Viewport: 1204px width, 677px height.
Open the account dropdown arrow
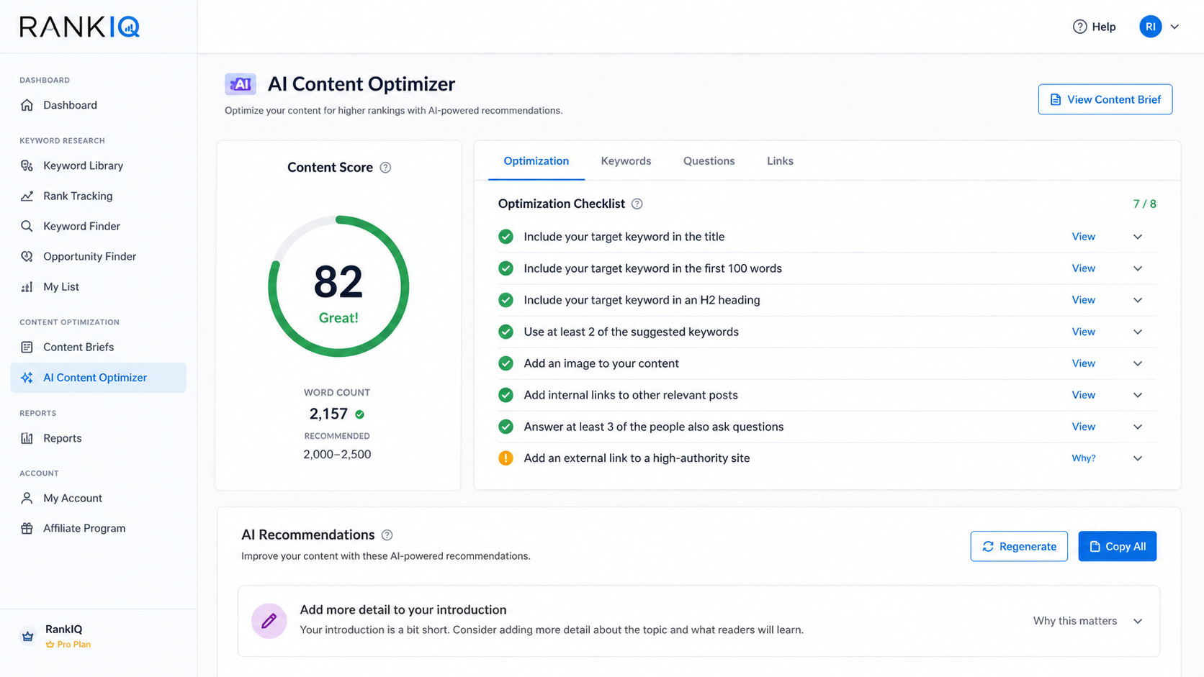1174,27
